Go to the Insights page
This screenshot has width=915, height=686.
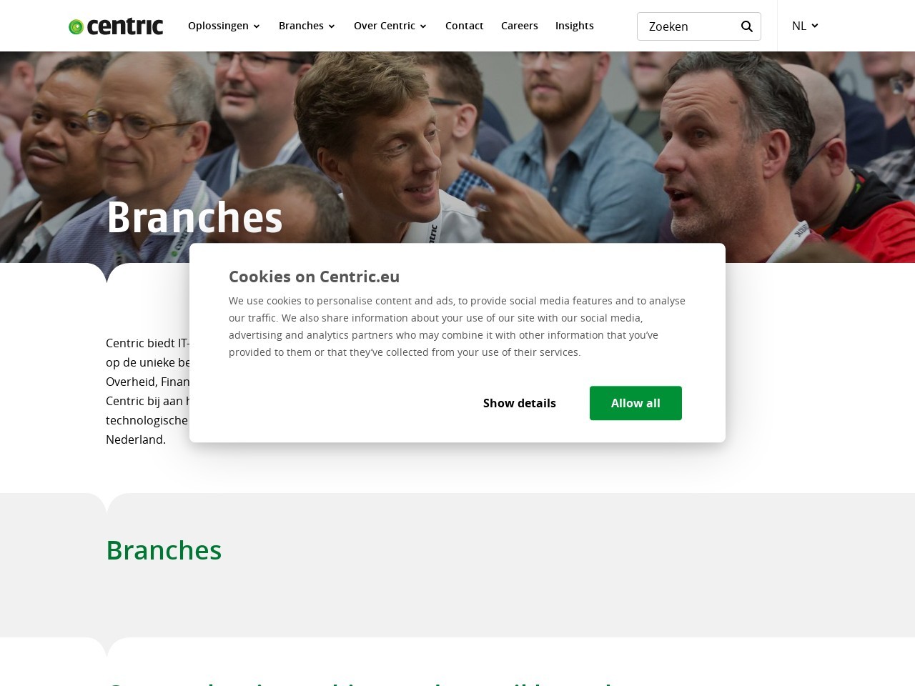(x=574, y=26)
